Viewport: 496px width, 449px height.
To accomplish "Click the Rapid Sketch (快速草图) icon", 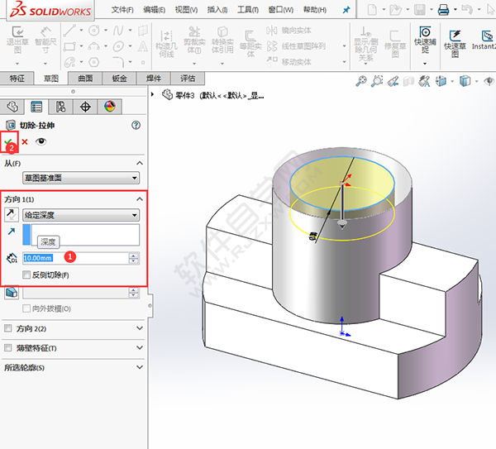I will (455, 36).
